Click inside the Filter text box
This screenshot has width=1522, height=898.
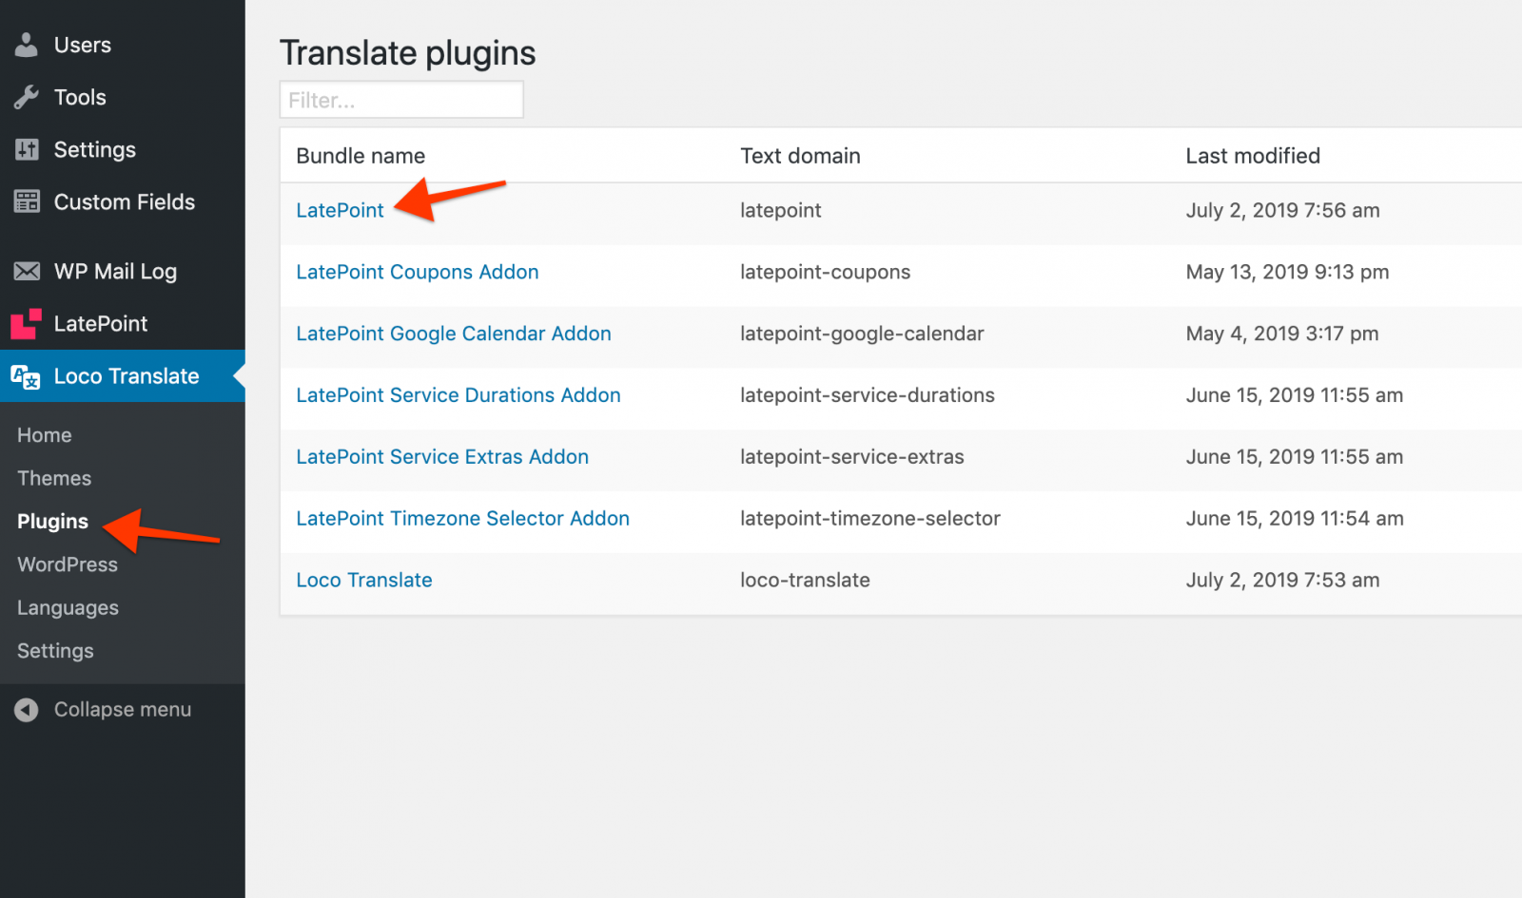pos(400,99)
